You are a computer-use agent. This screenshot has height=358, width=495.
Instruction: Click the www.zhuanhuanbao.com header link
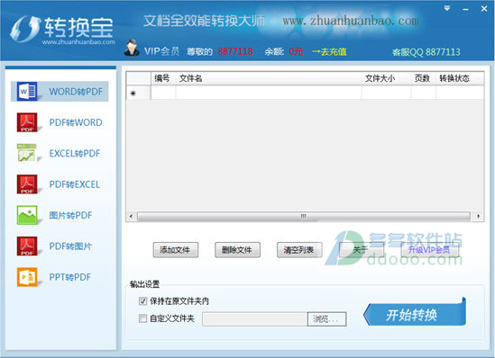click(x=351, y=21)
